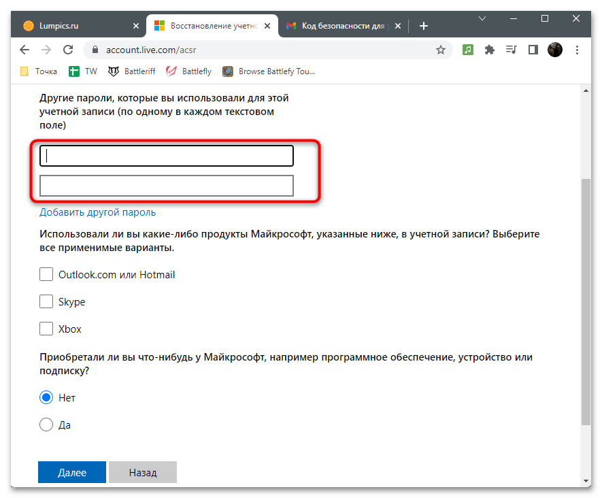Close the Microsoft account recovery tab
Viewport: 602px width, 498px height.
(x=267, y=26)
